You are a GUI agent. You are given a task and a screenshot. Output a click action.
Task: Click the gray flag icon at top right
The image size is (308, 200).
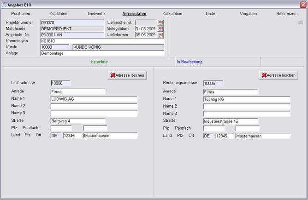point(300,23)
